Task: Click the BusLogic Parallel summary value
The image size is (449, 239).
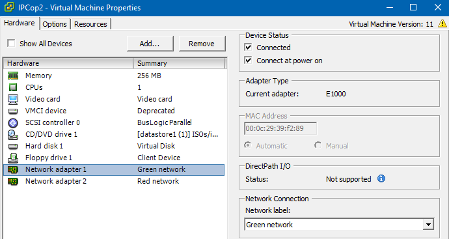Action: pyautogui.click(x=165, y=122)
